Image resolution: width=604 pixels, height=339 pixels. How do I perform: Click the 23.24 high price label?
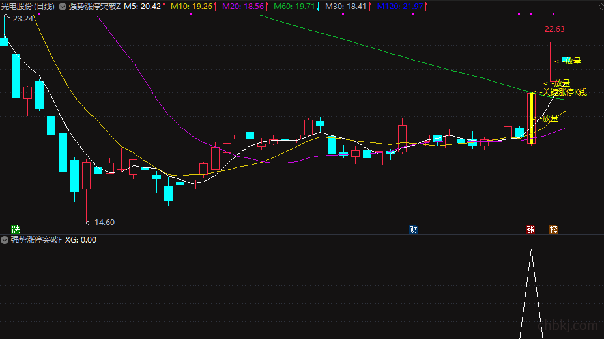pos(23,18)
